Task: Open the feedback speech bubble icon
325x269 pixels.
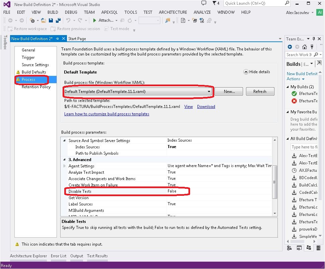Action: tap(204, 3)
